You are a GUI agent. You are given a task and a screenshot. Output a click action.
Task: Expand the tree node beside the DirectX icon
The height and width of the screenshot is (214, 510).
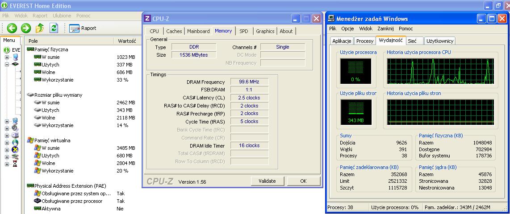(7, 150)
